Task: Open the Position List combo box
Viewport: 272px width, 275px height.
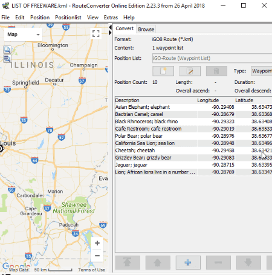Action: [x=212, y=58]
